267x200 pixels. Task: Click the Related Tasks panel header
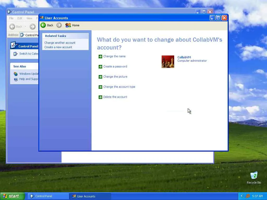coord(65,36)
